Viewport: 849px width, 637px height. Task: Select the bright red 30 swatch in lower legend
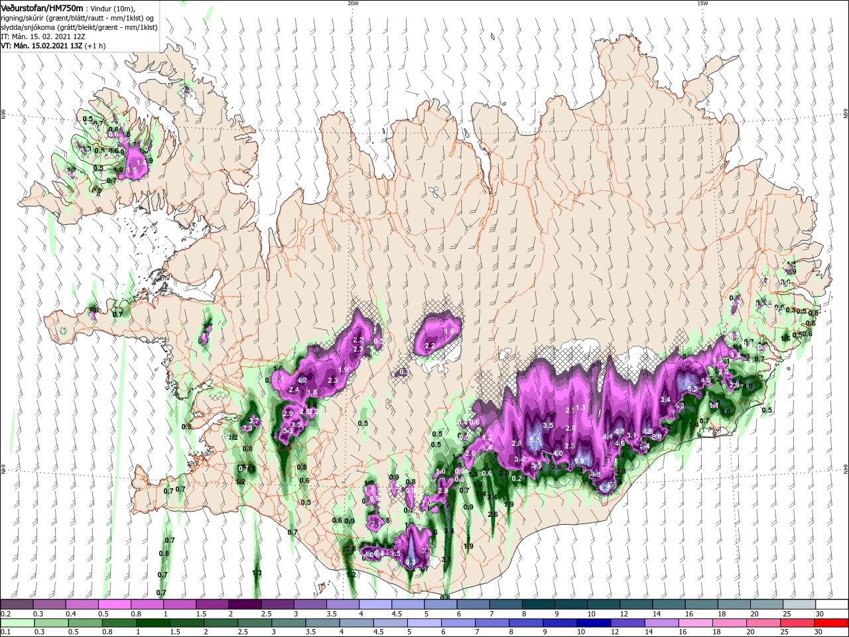830,623
